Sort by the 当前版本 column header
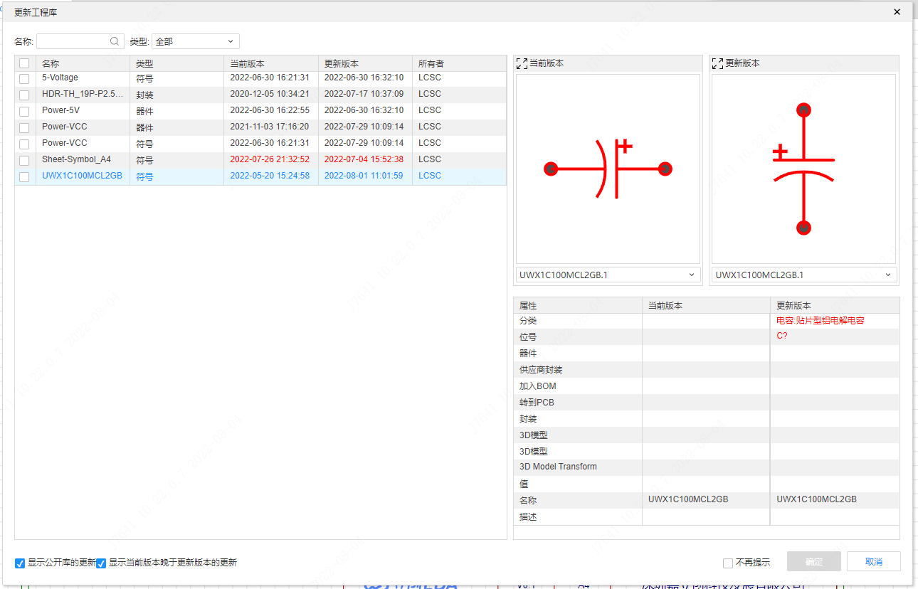 click(x=271, y=63)
